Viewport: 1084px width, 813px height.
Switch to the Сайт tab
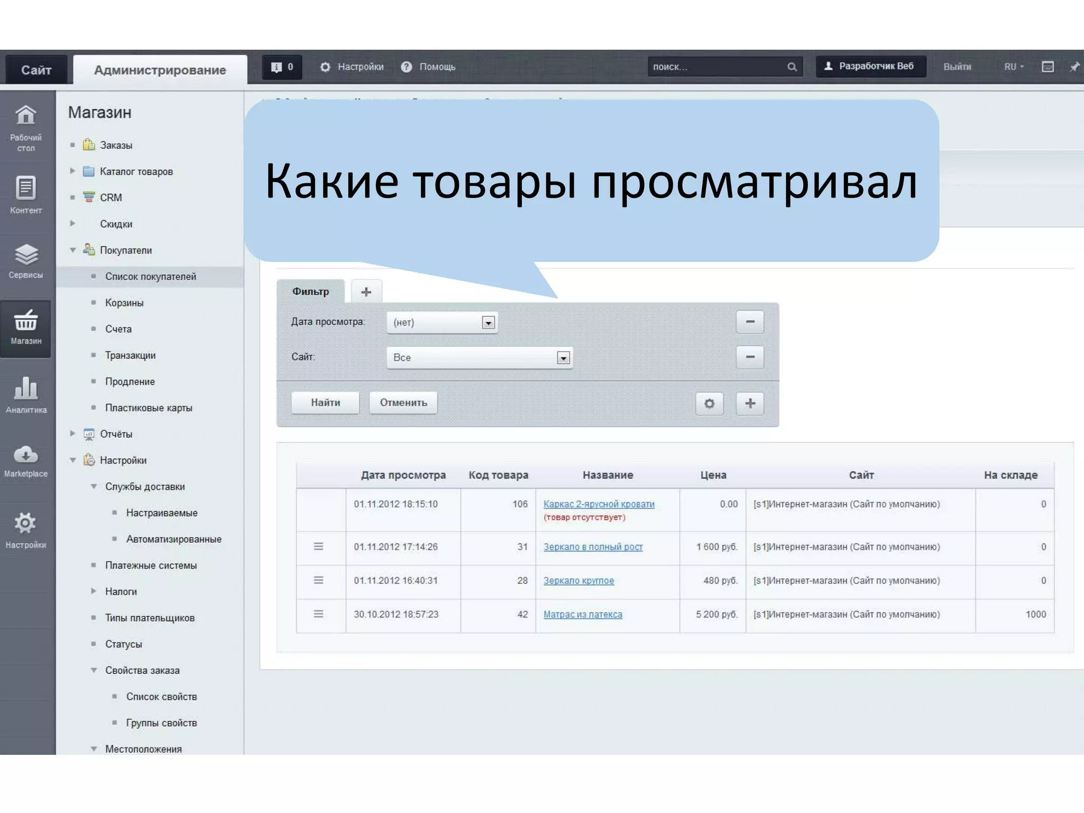click(36, 70)
